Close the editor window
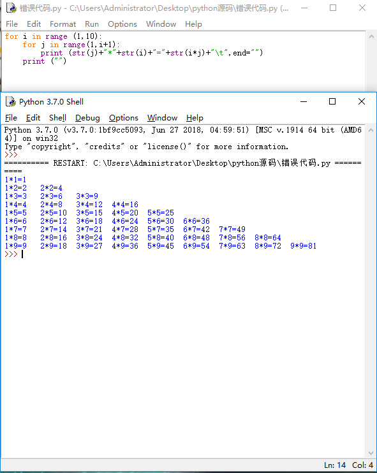 (x=362, y=8)
